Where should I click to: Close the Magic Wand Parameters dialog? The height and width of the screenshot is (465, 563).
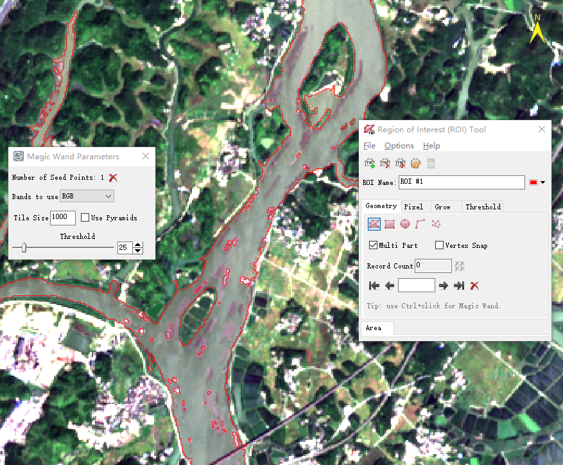pyautogui.click(x=146, y=156)
